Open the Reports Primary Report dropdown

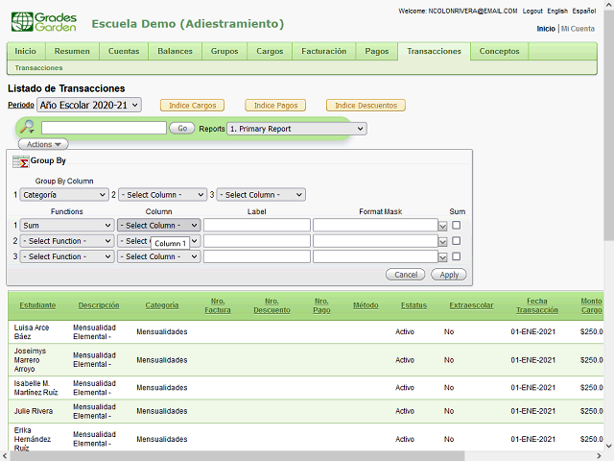[296, 129]
